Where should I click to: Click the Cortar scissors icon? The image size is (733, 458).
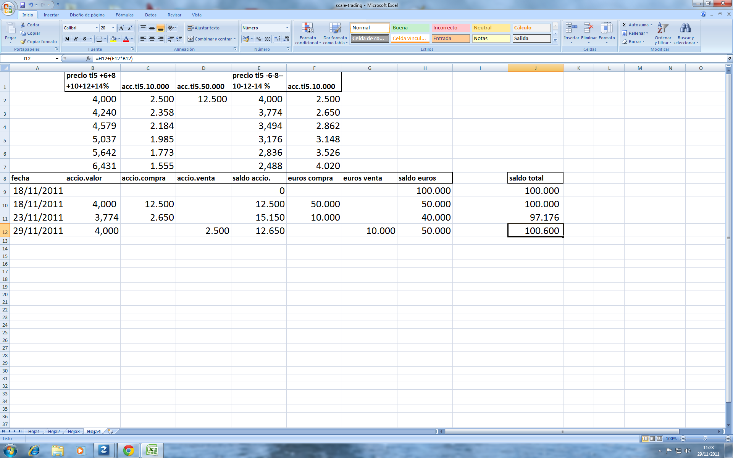(23, 25)
